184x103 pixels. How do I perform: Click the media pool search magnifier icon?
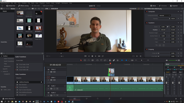coord(39,9)
